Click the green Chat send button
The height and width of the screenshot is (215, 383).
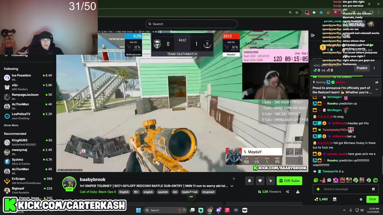click(x=373, y=199)
